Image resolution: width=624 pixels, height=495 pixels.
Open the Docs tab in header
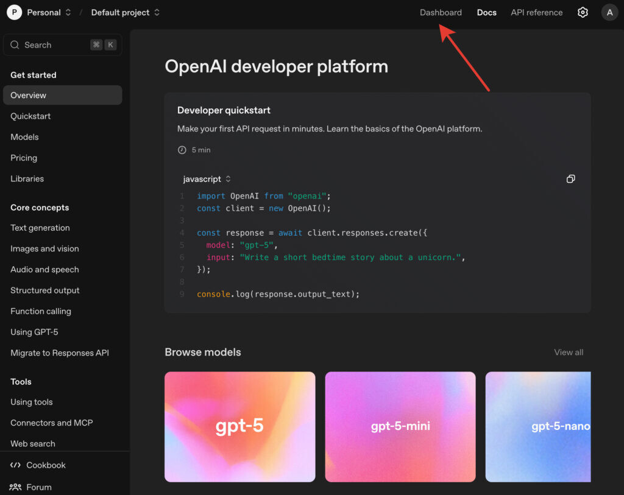click(486, 12)
